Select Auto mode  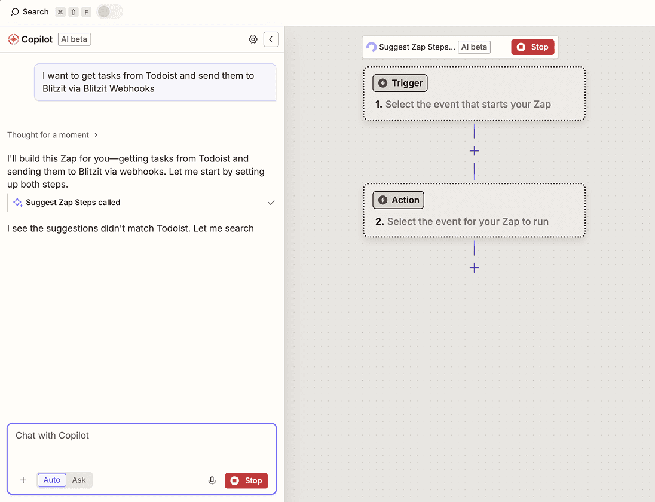(x=52, y=480)
